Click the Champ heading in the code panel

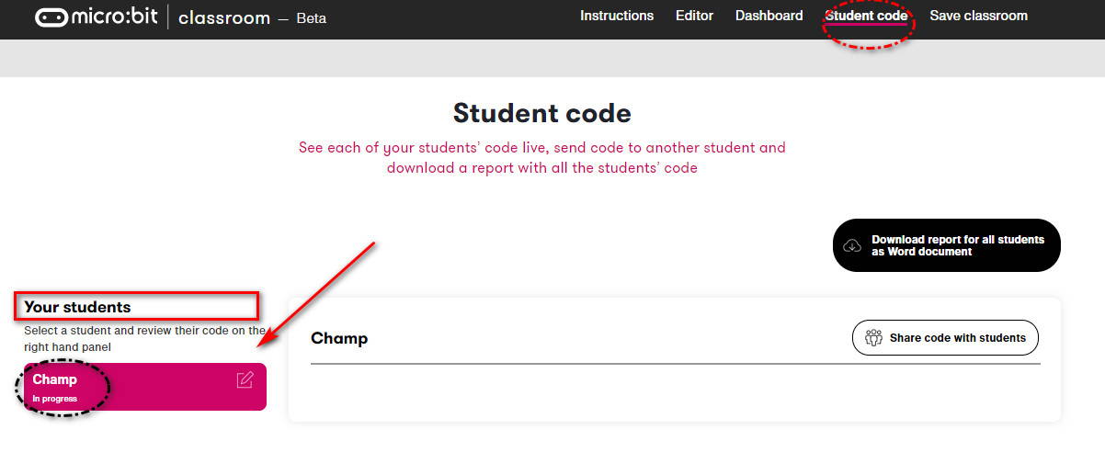(x=339, y=338)
